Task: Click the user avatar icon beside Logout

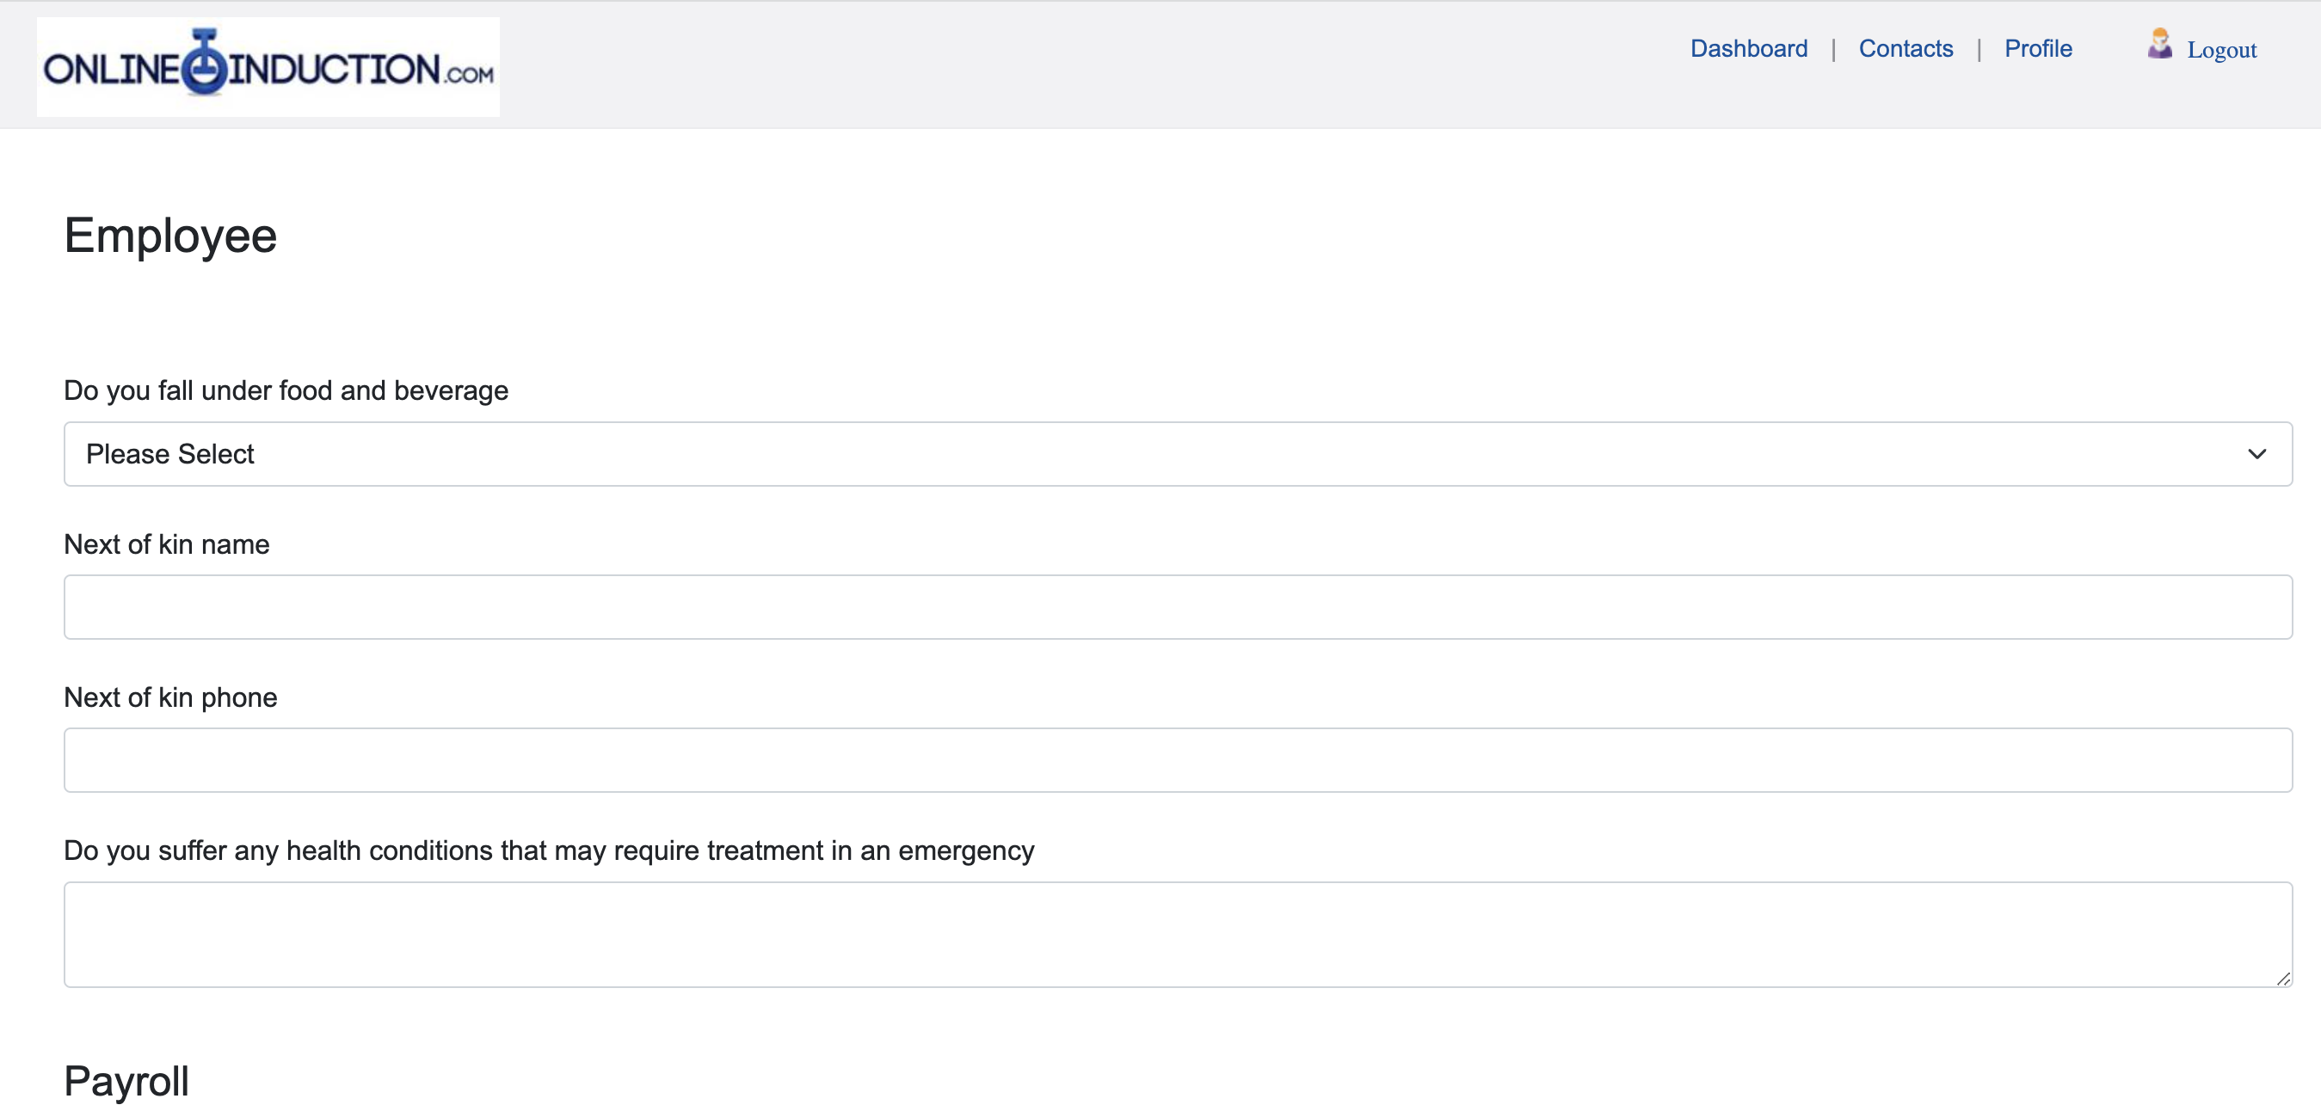Action: (x=2158, y=44)
